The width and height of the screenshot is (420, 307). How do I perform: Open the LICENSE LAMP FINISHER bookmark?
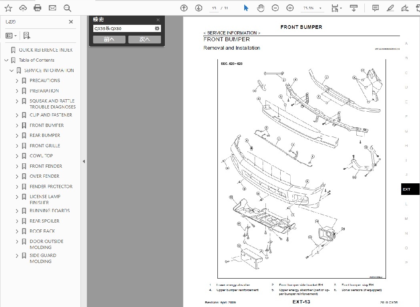pos(45,199)
